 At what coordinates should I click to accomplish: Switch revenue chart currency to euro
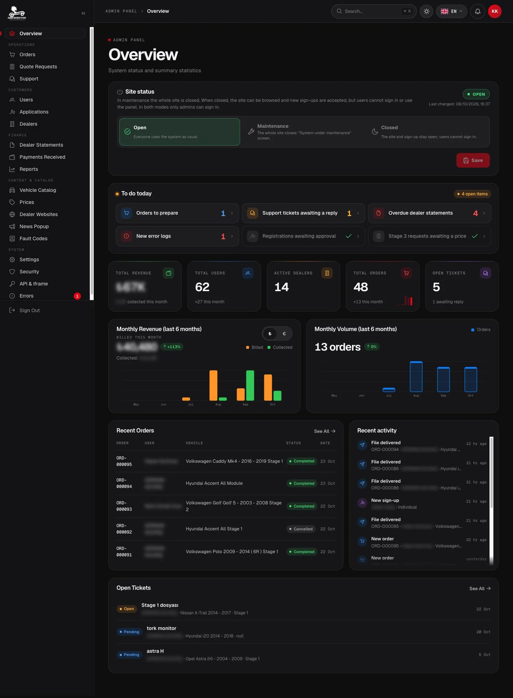pyautogui.click(x=284, y=334)
